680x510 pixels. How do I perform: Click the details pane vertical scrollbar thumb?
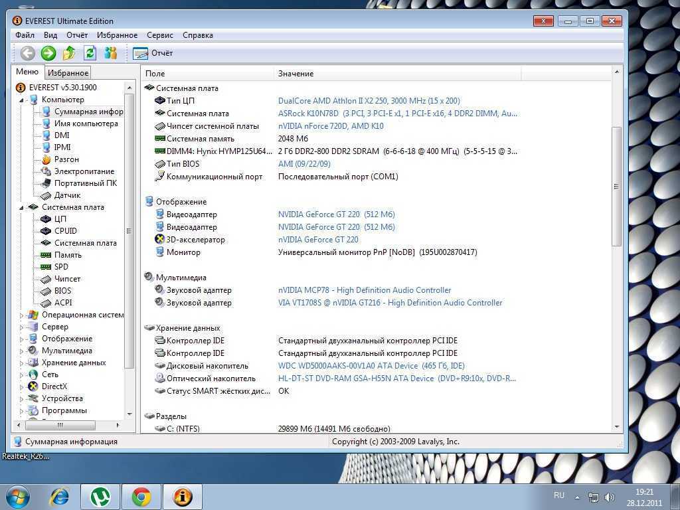click(x=616, y=187)
